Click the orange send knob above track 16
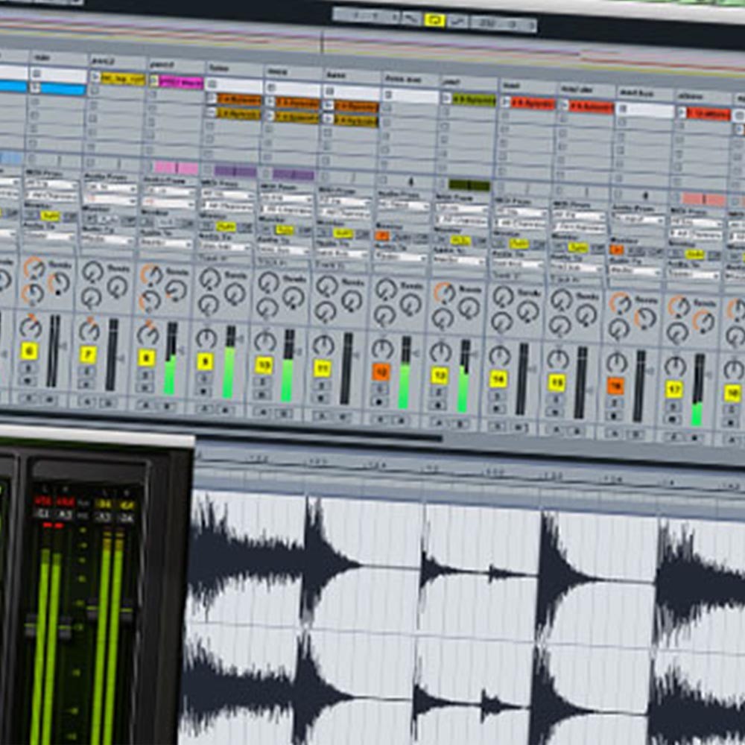The image size is (745, 745). pos(620,302)
